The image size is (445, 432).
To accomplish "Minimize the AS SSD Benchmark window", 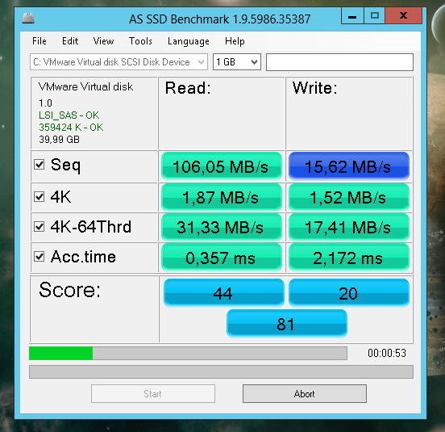I will tap(352, 15).
